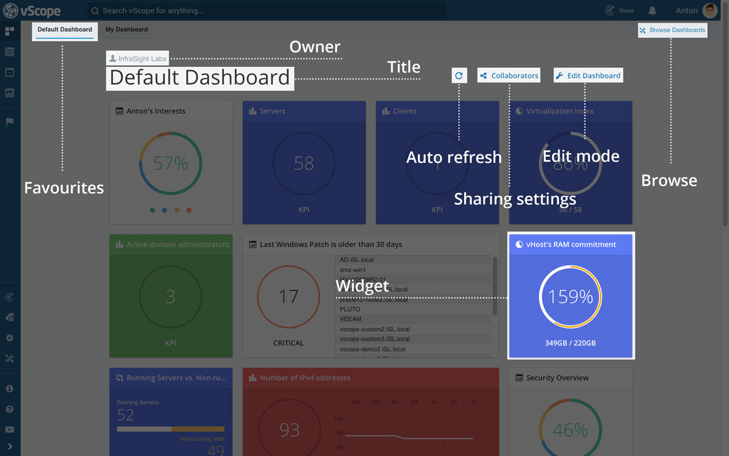This screenshot has width=729, height=456.
Task: Open the Collaborators sharing settings
Action: 509,75
